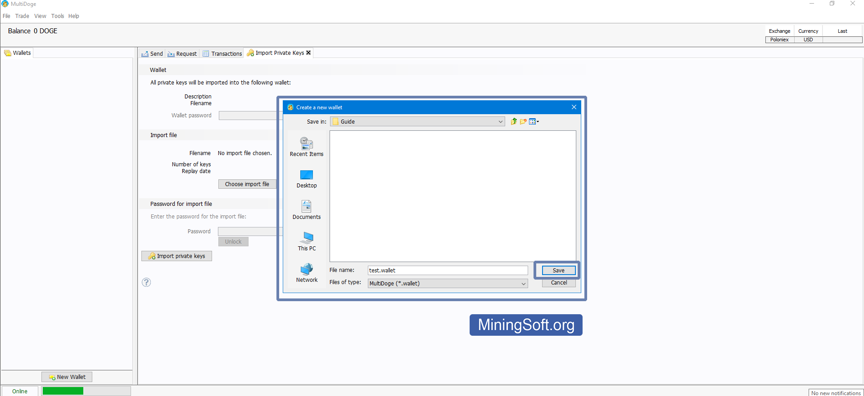Open the view menu icon in save dialog

tap(534, 121)
